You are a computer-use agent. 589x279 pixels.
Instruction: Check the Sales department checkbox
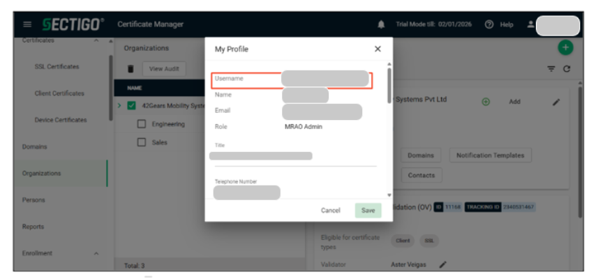coord(142,142)
